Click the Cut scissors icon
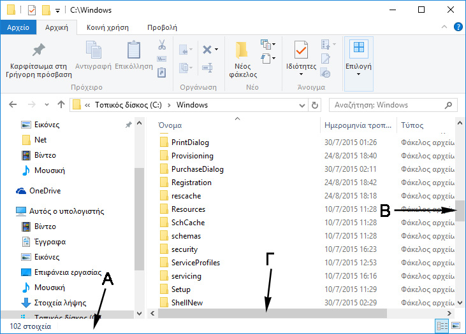Image resolution: width=466 pixels, height=334 pixels. tap(162, 45)
